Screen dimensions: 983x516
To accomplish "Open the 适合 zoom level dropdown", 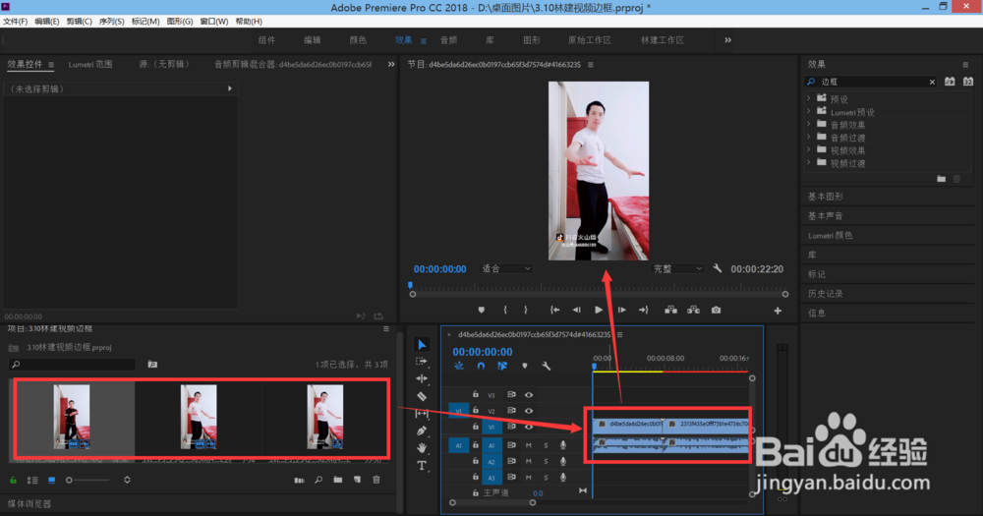I will pos(506,268).
